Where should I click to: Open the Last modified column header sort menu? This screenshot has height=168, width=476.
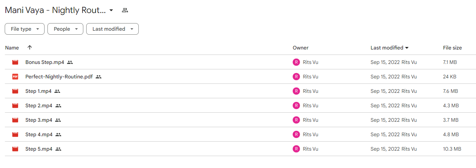point(389,48)
